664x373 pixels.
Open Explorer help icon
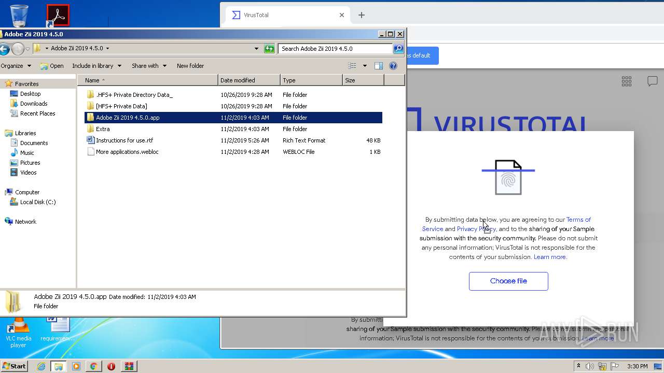(393, 66)
